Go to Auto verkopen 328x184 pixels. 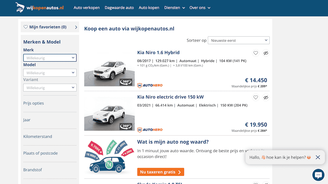(x=87, y=8)
